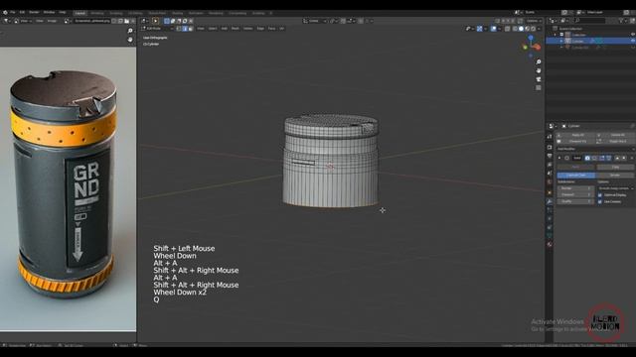Toggle viewport gizmos display button

tap(480, 29)
